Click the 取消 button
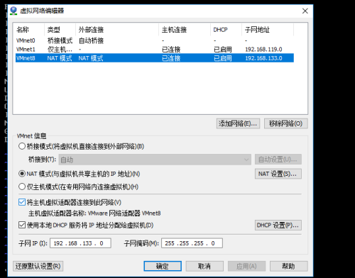Screen dimensions: 355x278 [x=204, y=266]
